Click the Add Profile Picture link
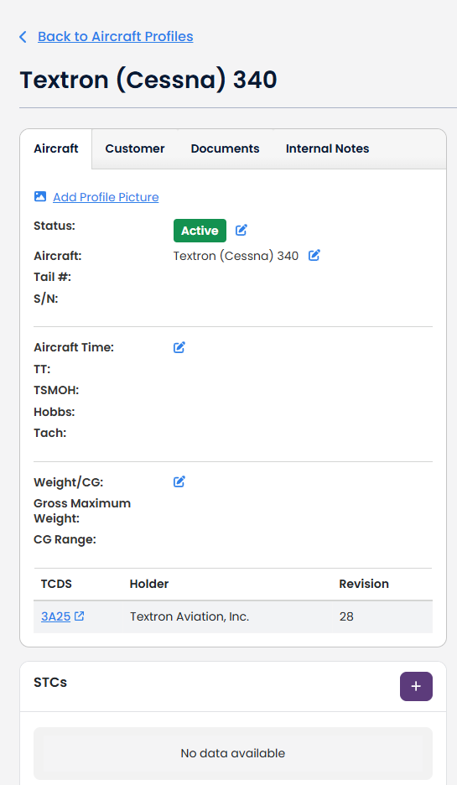Image resolution: width=457 pixels, height=785 pixels. click(106, 197)
